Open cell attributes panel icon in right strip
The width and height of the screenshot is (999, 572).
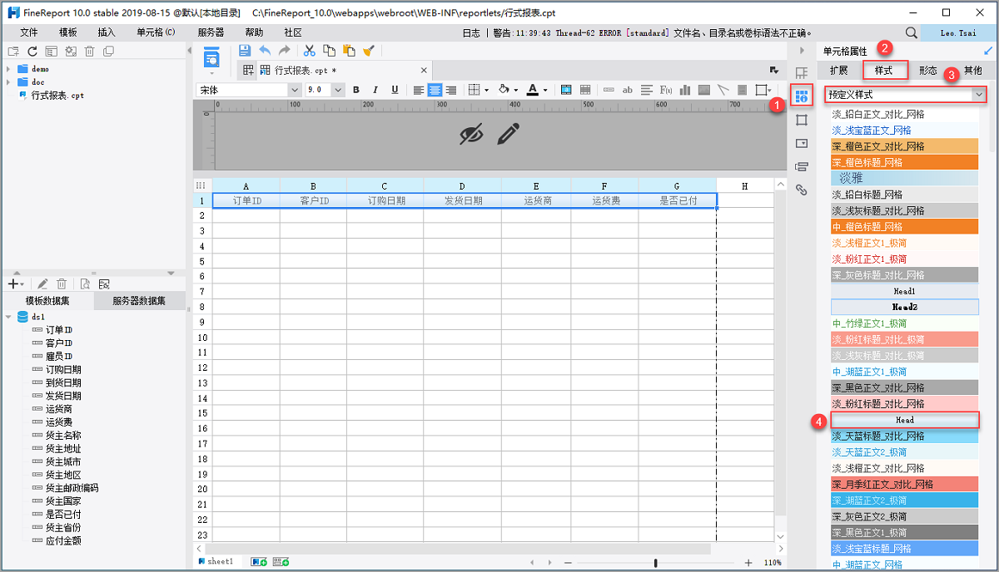click(x=802, y=96)
